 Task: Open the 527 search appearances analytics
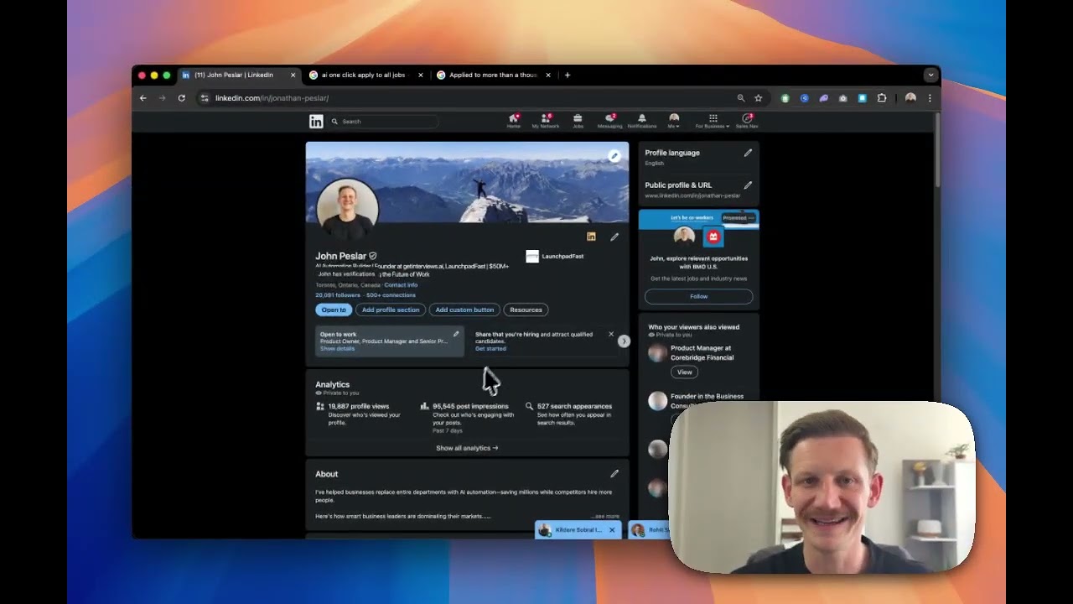coord(574,406)
